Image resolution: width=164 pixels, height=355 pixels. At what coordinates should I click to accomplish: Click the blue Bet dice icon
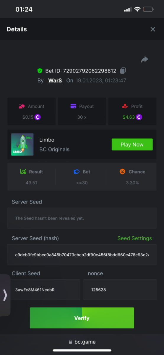pyautogui.click(x=77, y=172)
